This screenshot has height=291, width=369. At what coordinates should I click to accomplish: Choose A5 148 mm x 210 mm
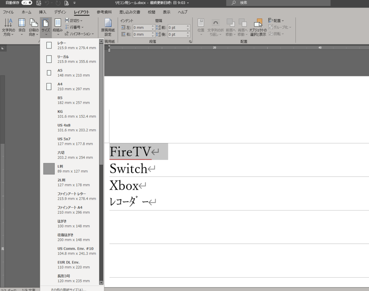click(70, 73)
